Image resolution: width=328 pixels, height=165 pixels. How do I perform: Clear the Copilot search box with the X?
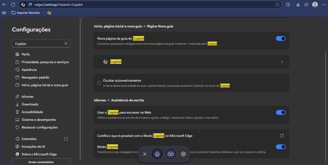[x=66, y=44]
